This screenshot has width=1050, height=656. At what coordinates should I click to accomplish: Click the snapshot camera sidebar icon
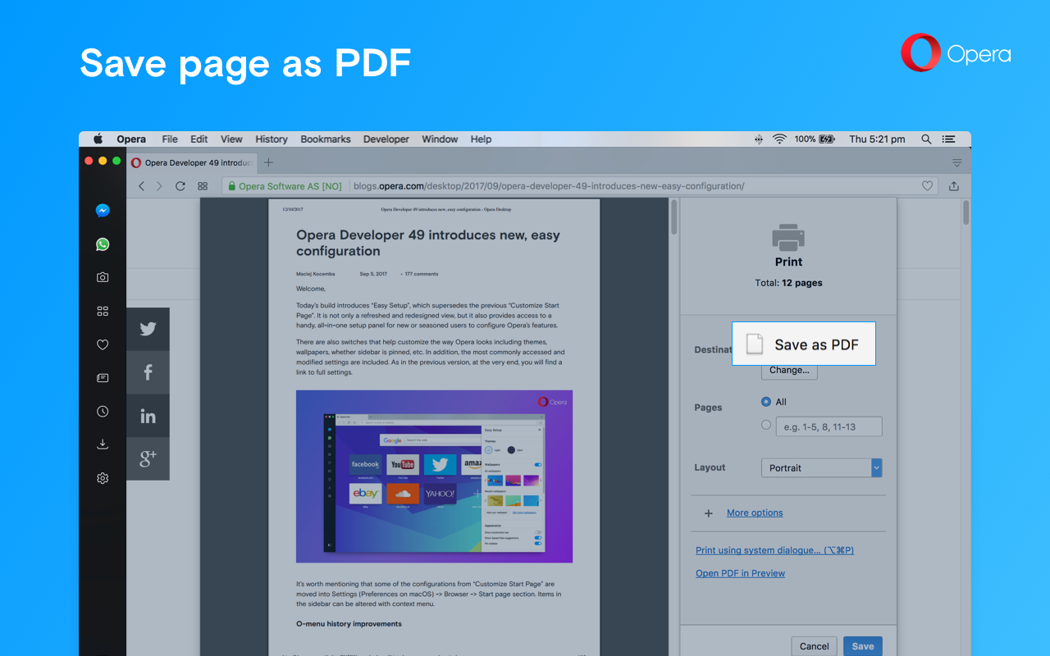pyautogui.click(x=103, y=278)
